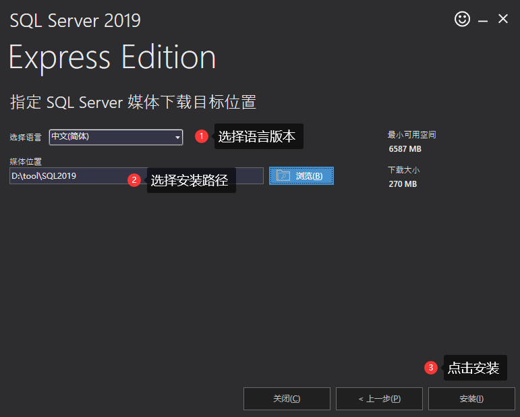Go back with 上一步(P) button

379,399
